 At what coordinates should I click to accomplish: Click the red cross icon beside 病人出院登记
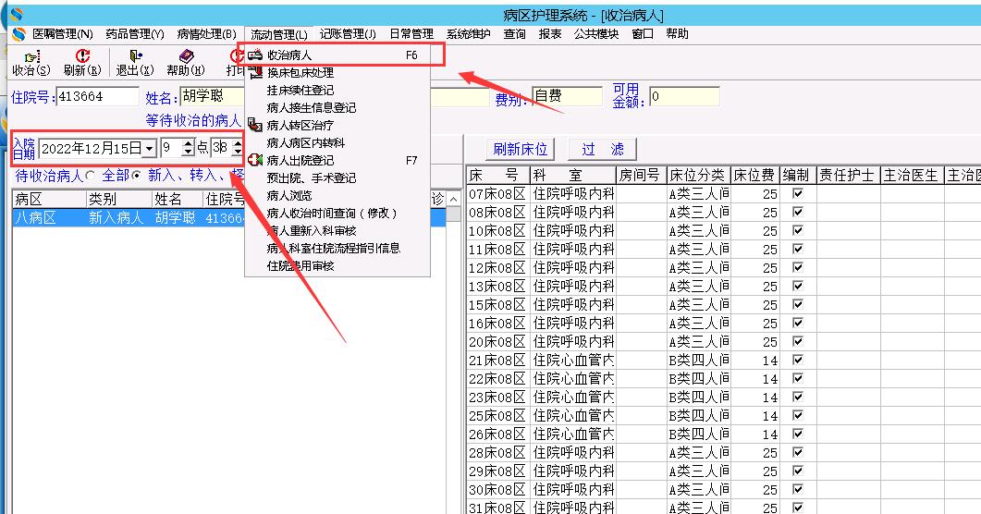coord(254,160)
